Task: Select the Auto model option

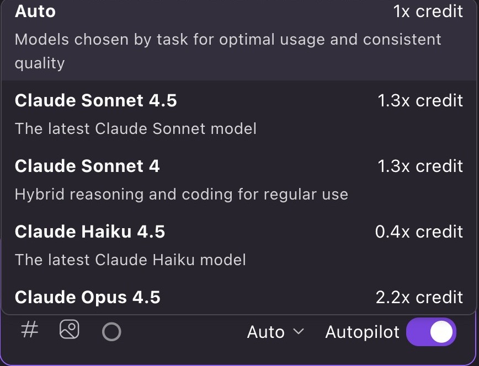Action: click(x=35, y=11)
